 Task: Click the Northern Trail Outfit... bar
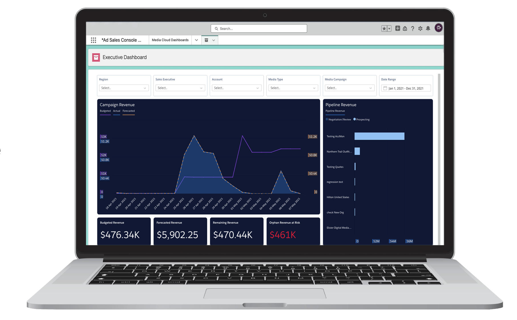357,151
